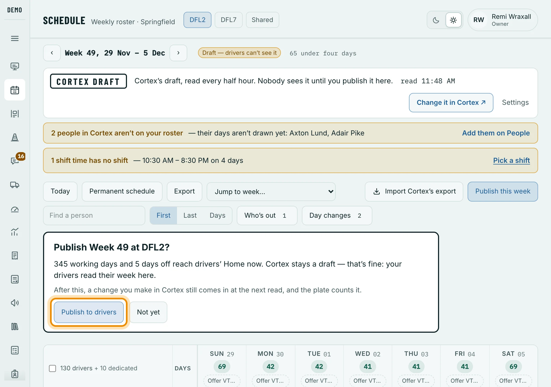Click the DEMO logo
Screen dimensions: 551x387
point(15,10)
